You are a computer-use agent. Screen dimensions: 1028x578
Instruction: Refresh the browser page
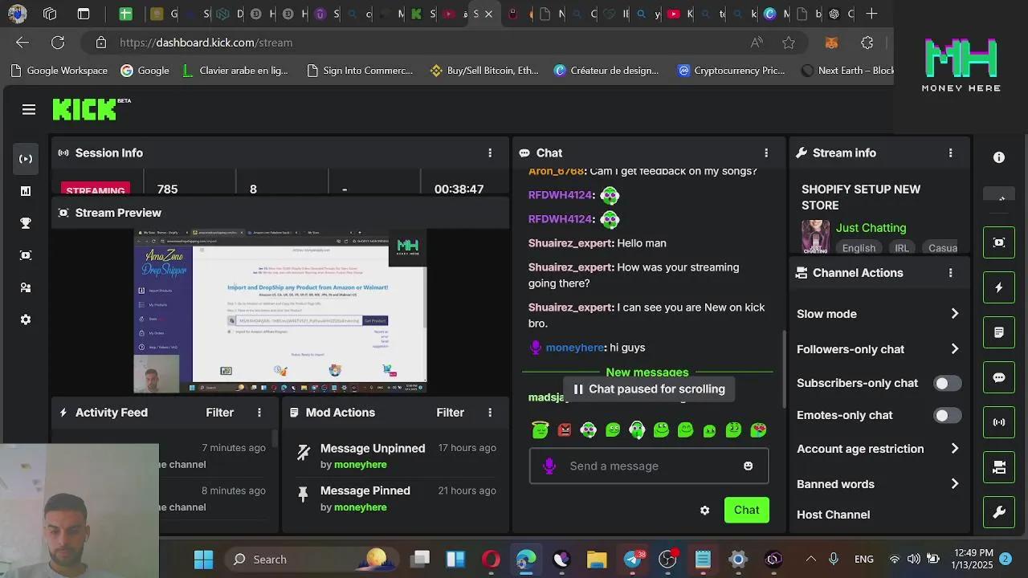tap(58, 43)
